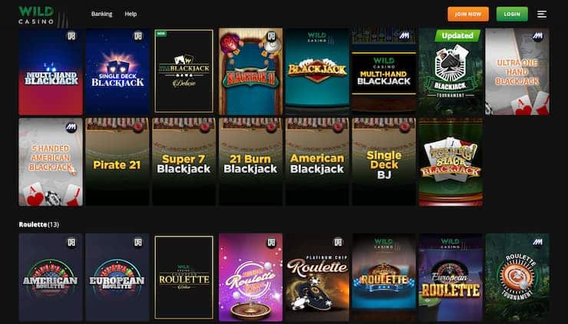
Task: Open the Banking menu item
Action: pos(102,14)
